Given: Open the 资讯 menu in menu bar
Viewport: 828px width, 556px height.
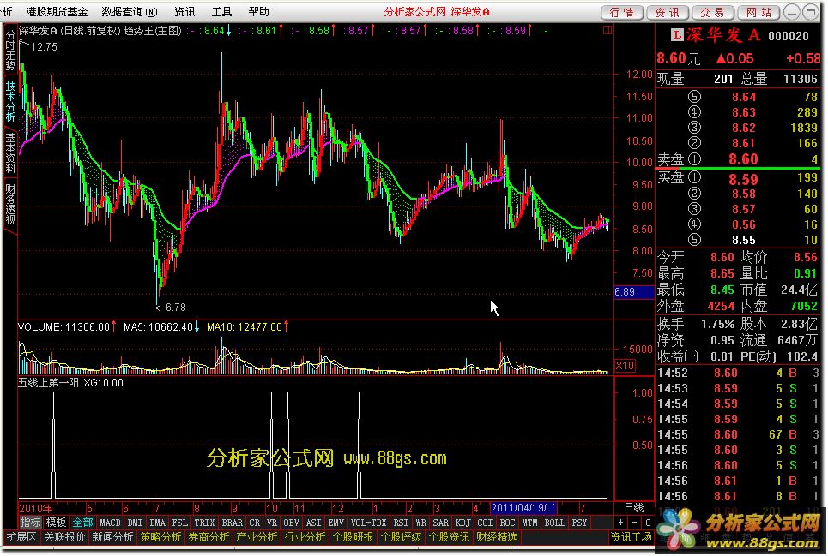Looking at the screenshot, I should pos(184,12).
